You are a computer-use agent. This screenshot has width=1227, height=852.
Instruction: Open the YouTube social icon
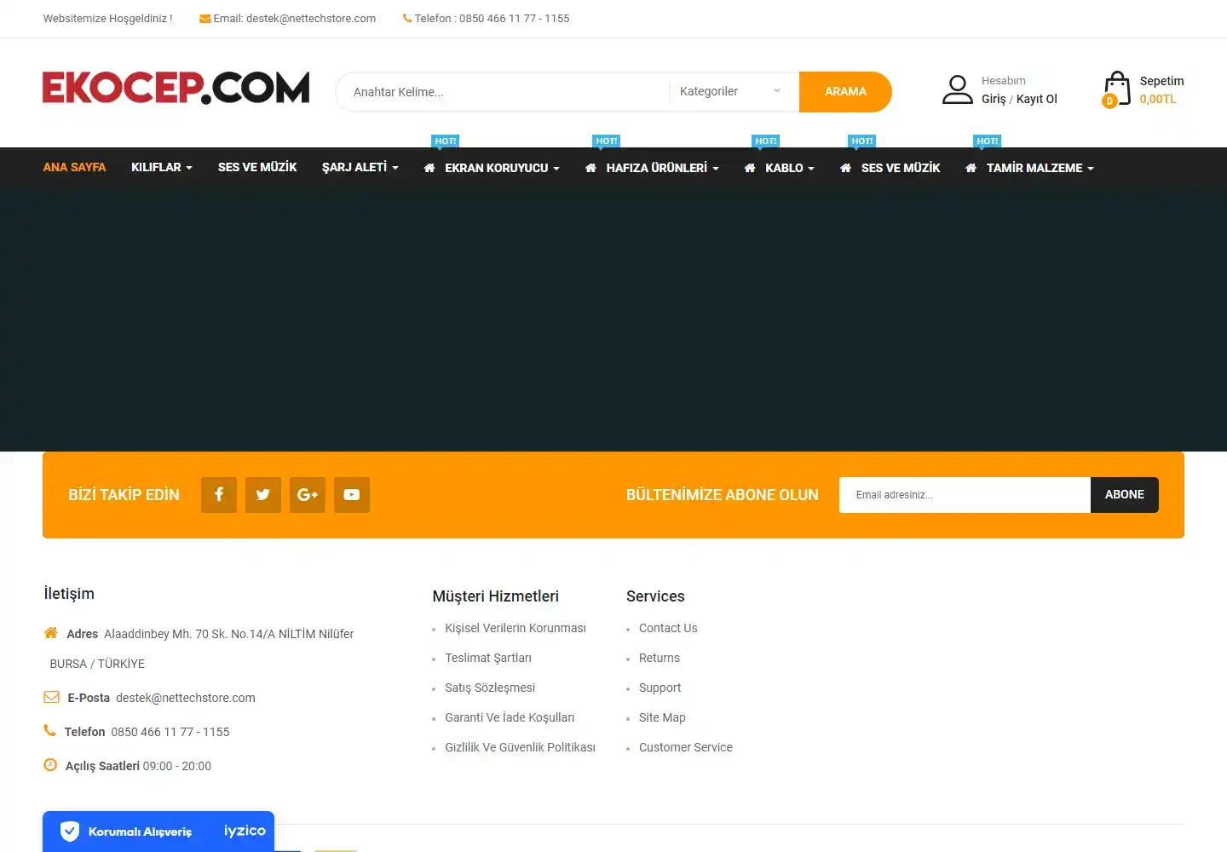coord(352,495)
